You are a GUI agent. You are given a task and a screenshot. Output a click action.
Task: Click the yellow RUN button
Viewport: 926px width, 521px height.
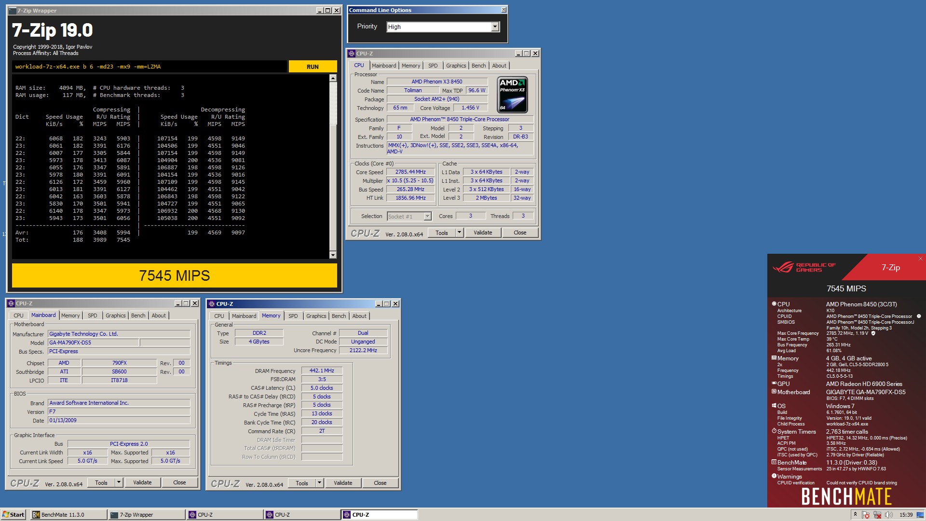[x=313, y=67]
